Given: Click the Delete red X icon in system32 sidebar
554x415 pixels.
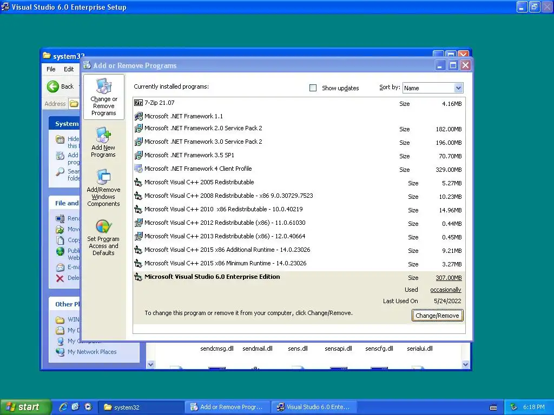Looking at the screenshot, I should click(x=60, y=278).
